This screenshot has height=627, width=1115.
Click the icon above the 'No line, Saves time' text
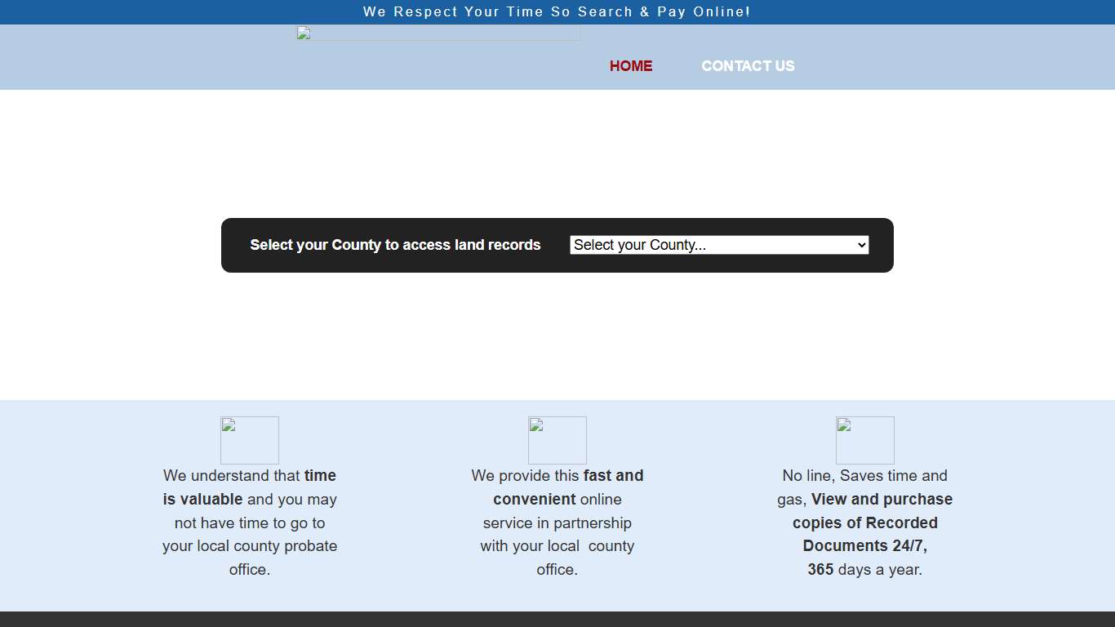(865, 440)
